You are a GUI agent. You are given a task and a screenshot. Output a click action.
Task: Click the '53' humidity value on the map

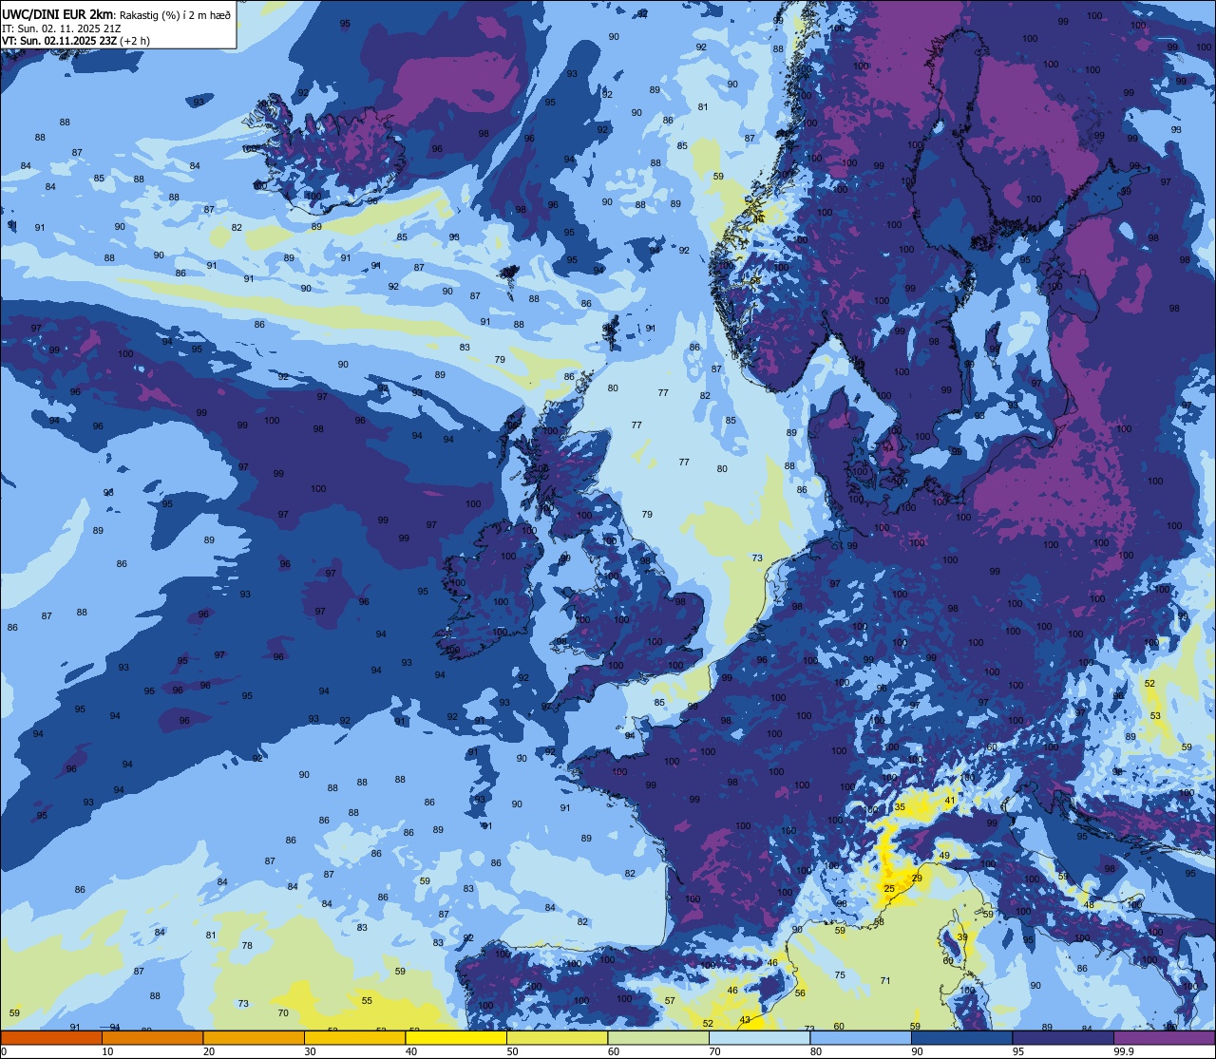pos(1155,715)
